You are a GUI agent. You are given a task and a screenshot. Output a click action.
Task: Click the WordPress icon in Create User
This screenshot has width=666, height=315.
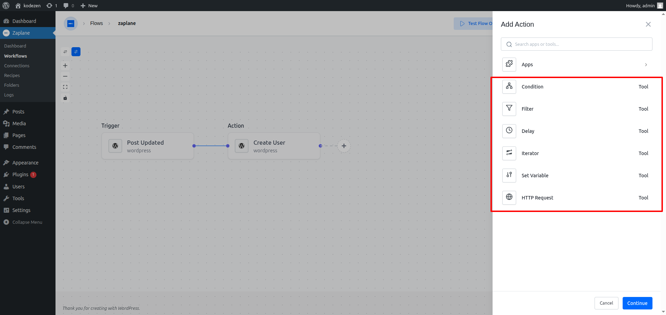pyautogui.click(x=241, y=146)
